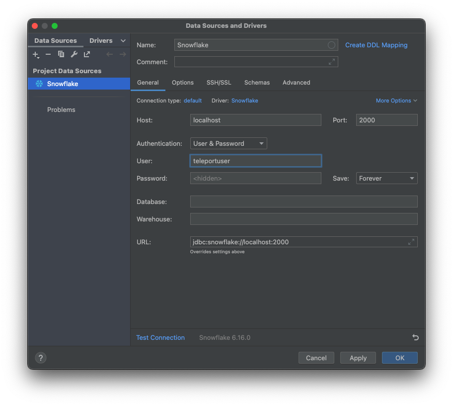The height and width of the screenshot is (406, 453).
Task: Click Test Connection
Action: point(160,337)
